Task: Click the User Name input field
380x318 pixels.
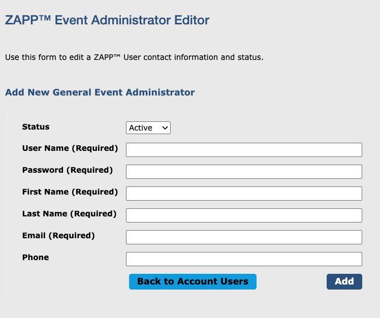Action: (x=244, y=150)
